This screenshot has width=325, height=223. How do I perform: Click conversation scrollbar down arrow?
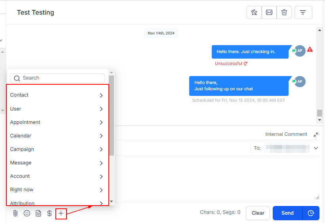tap(319, 120)
